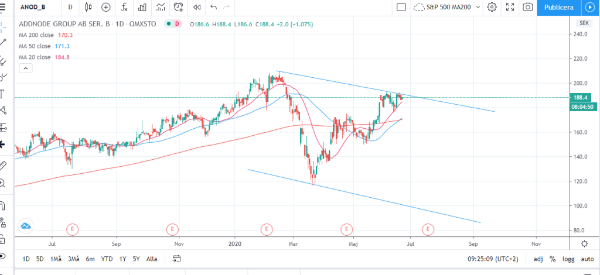Enter fullscreen mode
The image size is (600, 275).
tap(510, 7)
